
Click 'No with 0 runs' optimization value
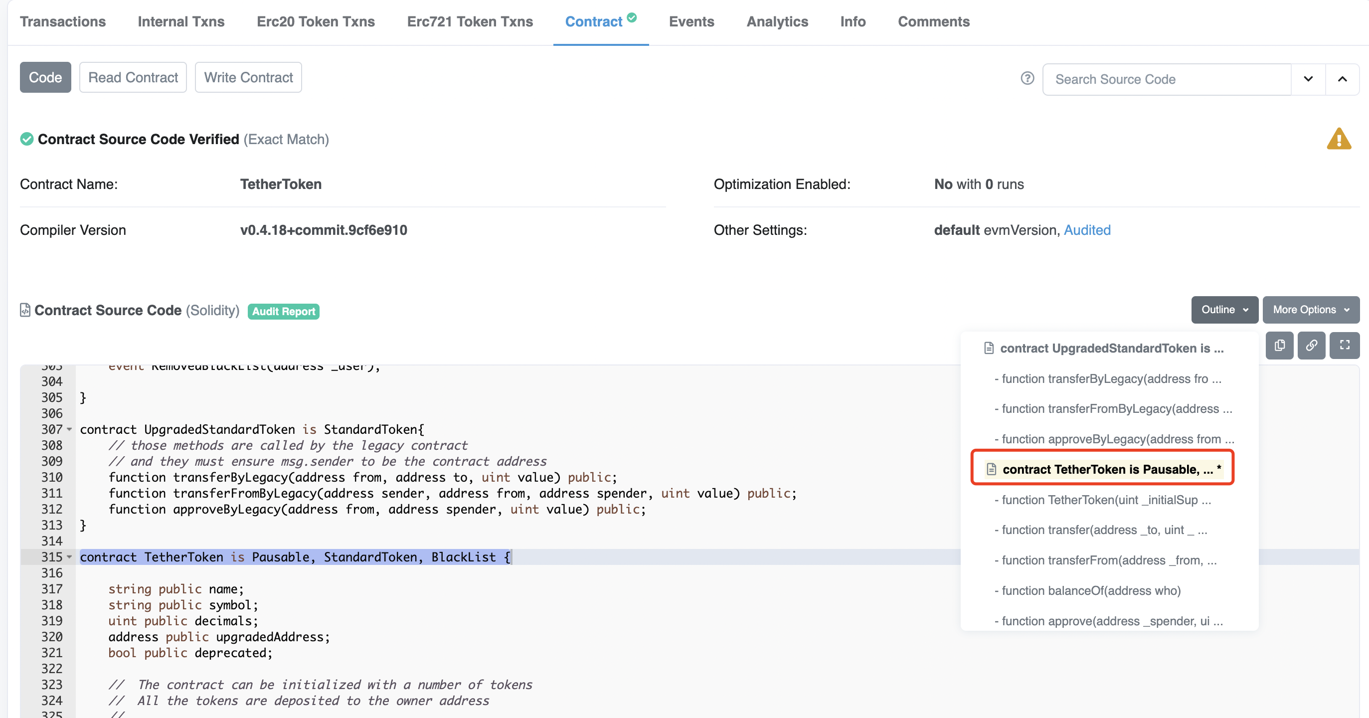(979, 184)
